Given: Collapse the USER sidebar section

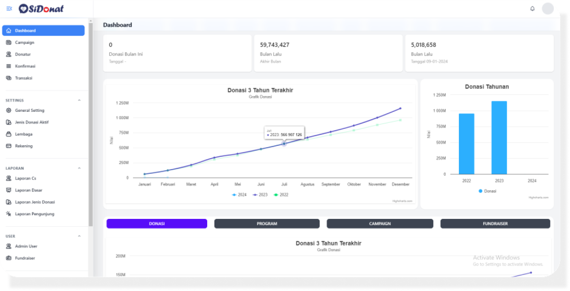Looking at the screenshot, I should [x=79, y=236].
